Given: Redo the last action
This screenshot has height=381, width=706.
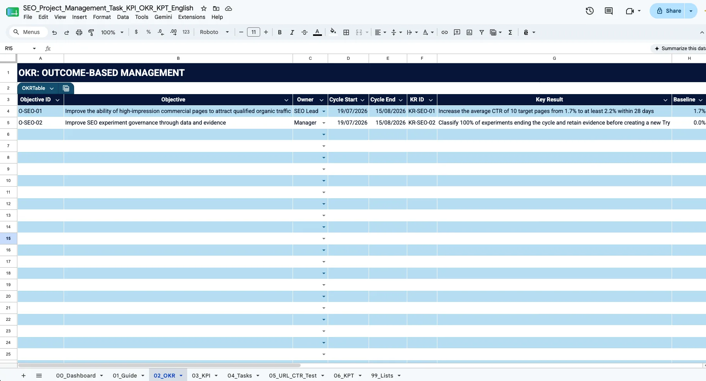Looking at the screenshot, I should 66,32.
